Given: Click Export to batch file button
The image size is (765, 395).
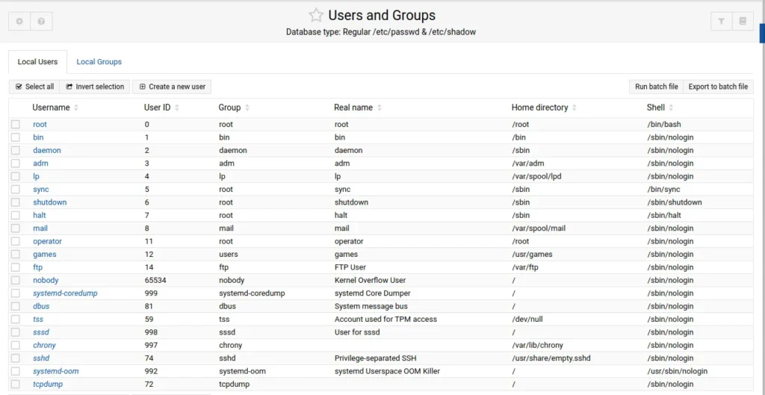Looking at the screenshot, I should (718, 87).
